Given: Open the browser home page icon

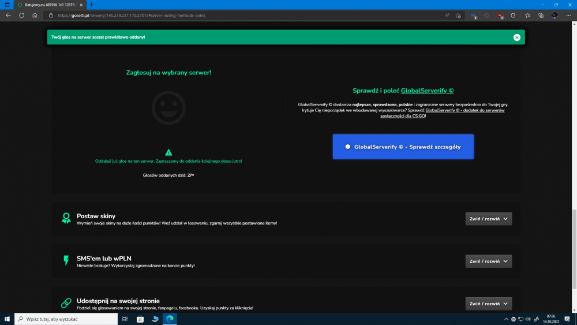Looking at the screenshot, I should pos(35,16).
